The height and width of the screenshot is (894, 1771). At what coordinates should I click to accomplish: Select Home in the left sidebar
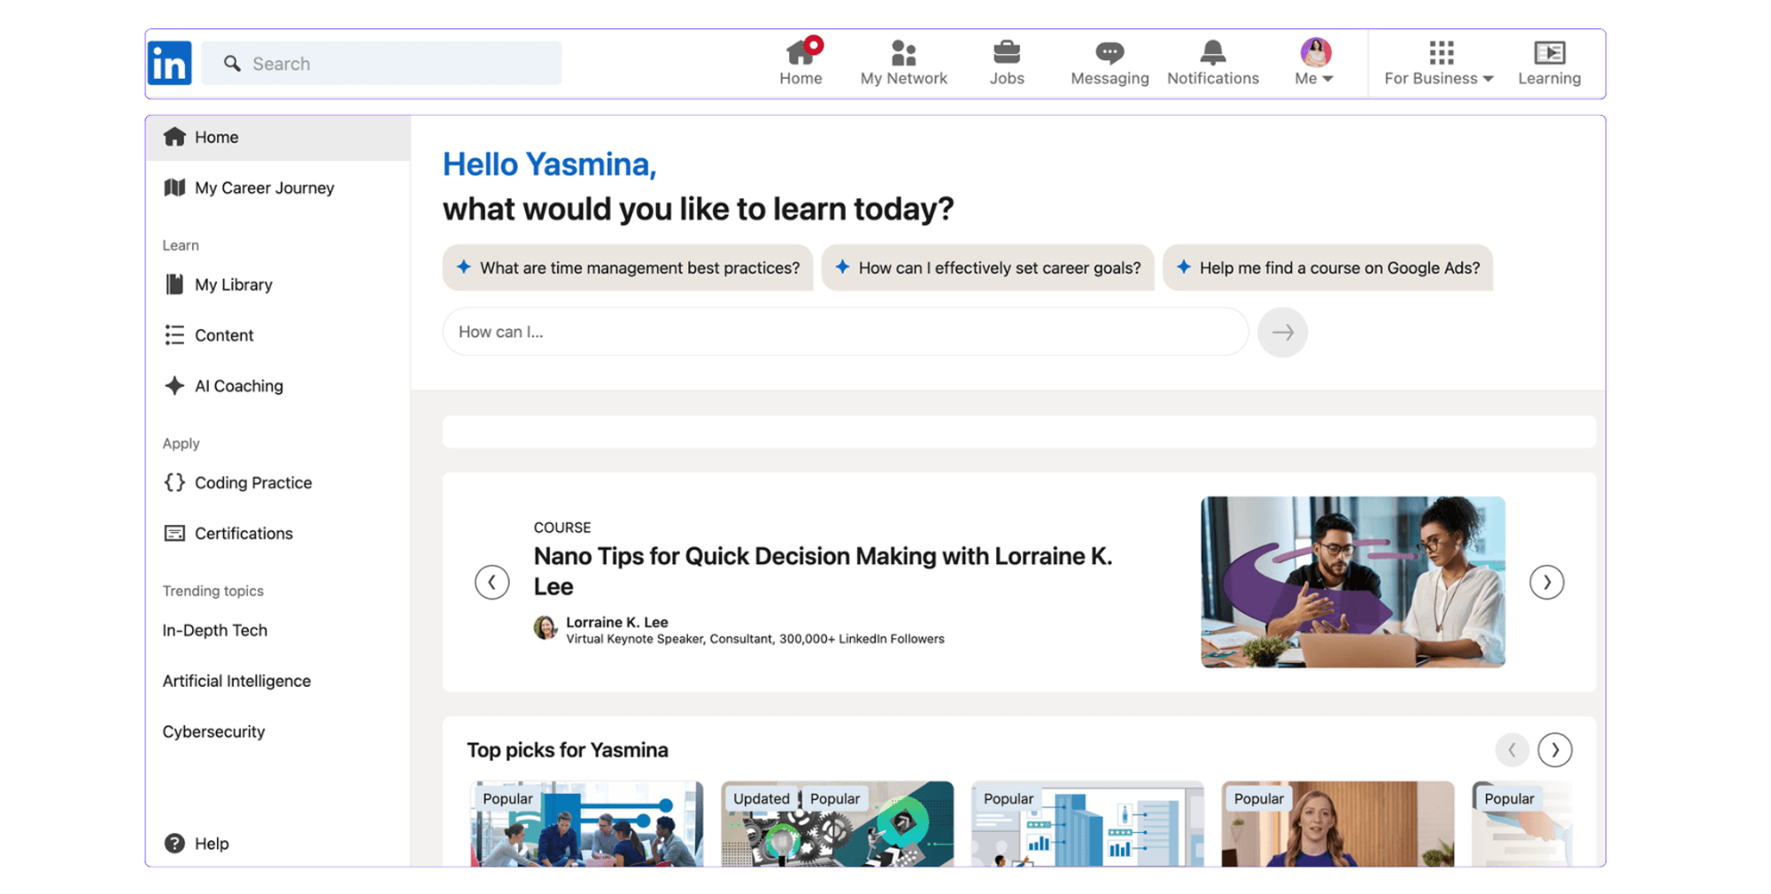click(278, 137)
